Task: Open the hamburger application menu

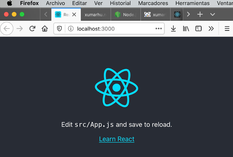Action: pos(227,28)
